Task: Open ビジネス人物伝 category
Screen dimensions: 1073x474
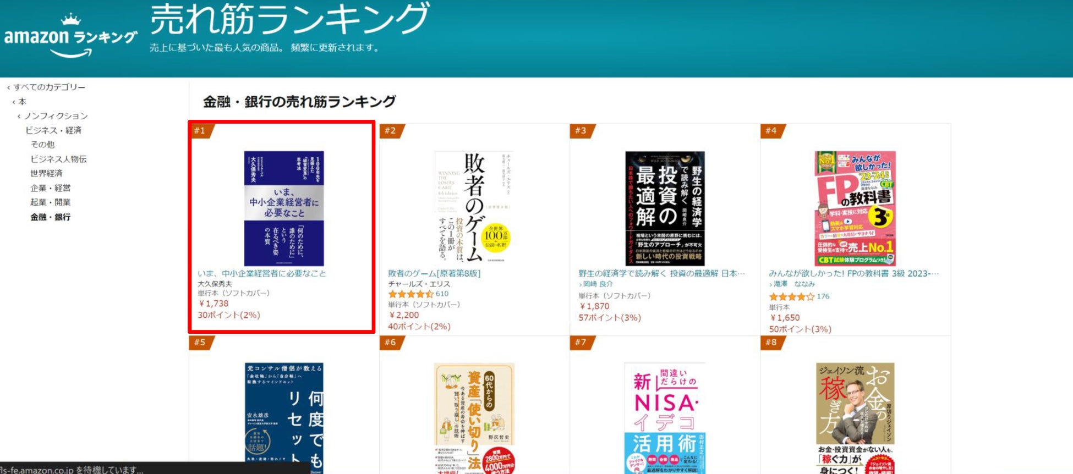Action: pyautogui.click(x=58, y=159)
